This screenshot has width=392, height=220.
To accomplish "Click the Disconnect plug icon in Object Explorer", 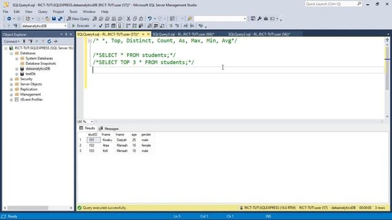I will 31,42.
